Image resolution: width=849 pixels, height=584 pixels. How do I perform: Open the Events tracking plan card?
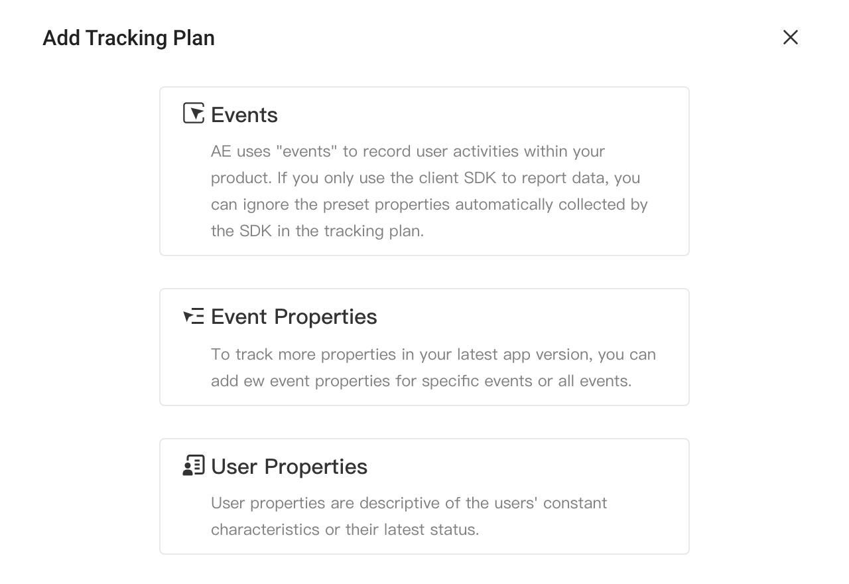424,171
